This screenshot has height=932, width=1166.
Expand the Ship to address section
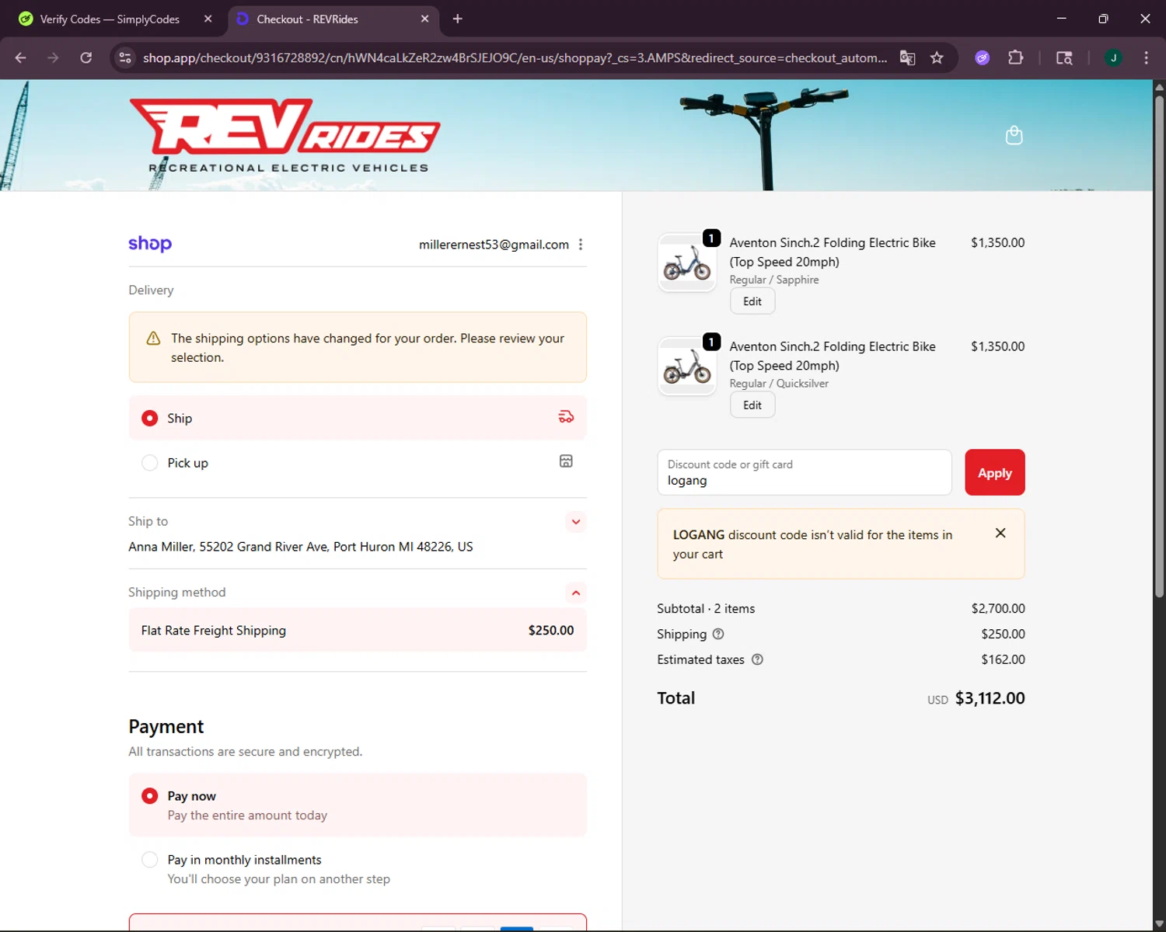pyautogui.click(x=576, y=522)
